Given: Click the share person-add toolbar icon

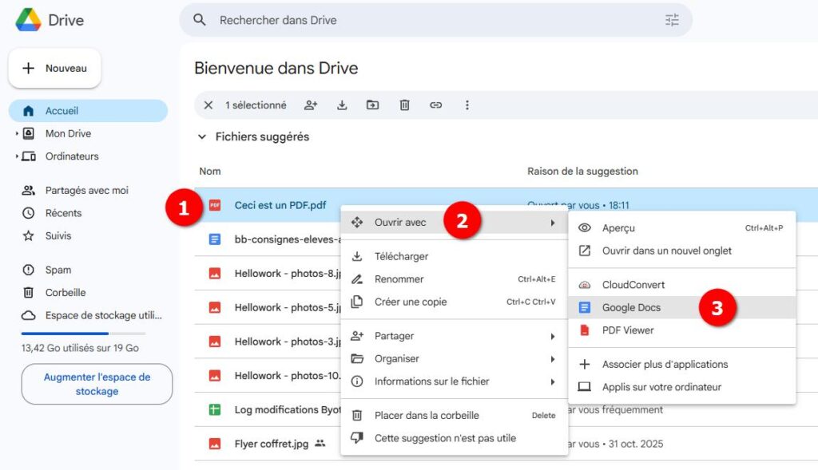Looking at the screenshot, I should coord(311,105).
